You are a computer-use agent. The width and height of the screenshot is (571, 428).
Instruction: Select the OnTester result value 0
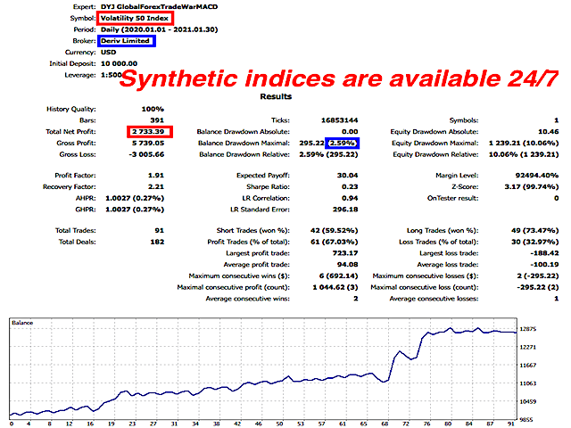pos(557,198)
